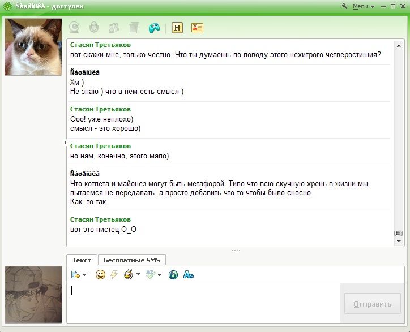Click the message list icon above scrollbar down arrow

398,233
